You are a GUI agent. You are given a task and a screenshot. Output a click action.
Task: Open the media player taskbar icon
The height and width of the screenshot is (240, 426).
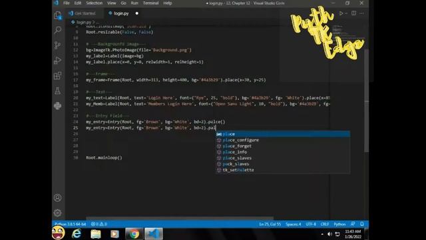[x=114, y=234]
